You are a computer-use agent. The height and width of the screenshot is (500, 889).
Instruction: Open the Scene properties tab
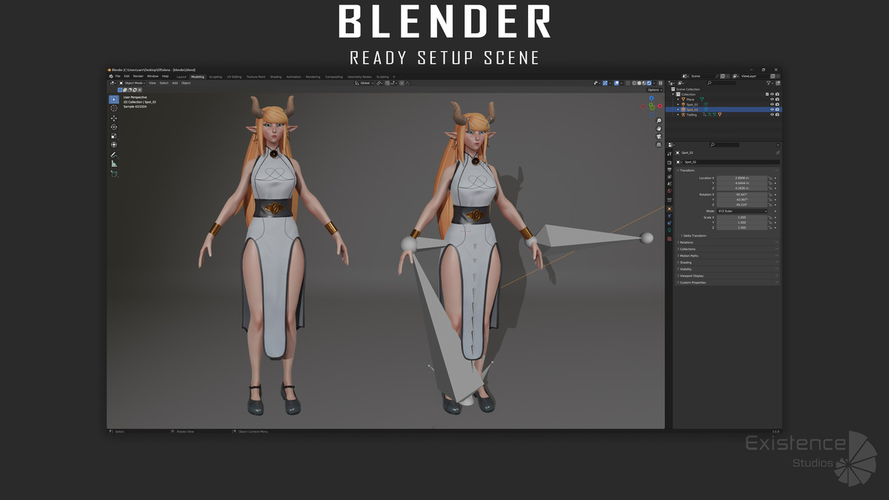[669, 184]
